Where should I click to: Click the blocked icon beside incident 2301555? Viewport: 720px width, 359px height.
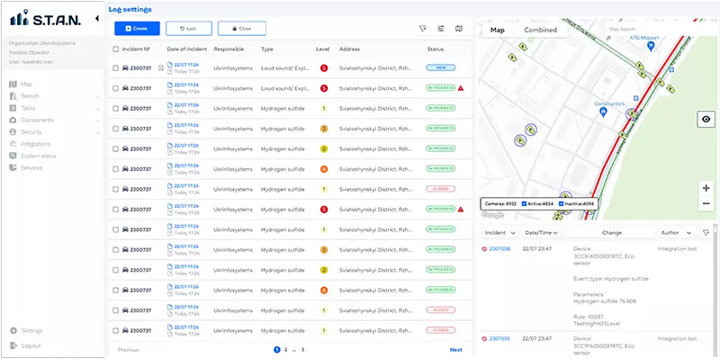pyautogui.click(x=484, y=339)
